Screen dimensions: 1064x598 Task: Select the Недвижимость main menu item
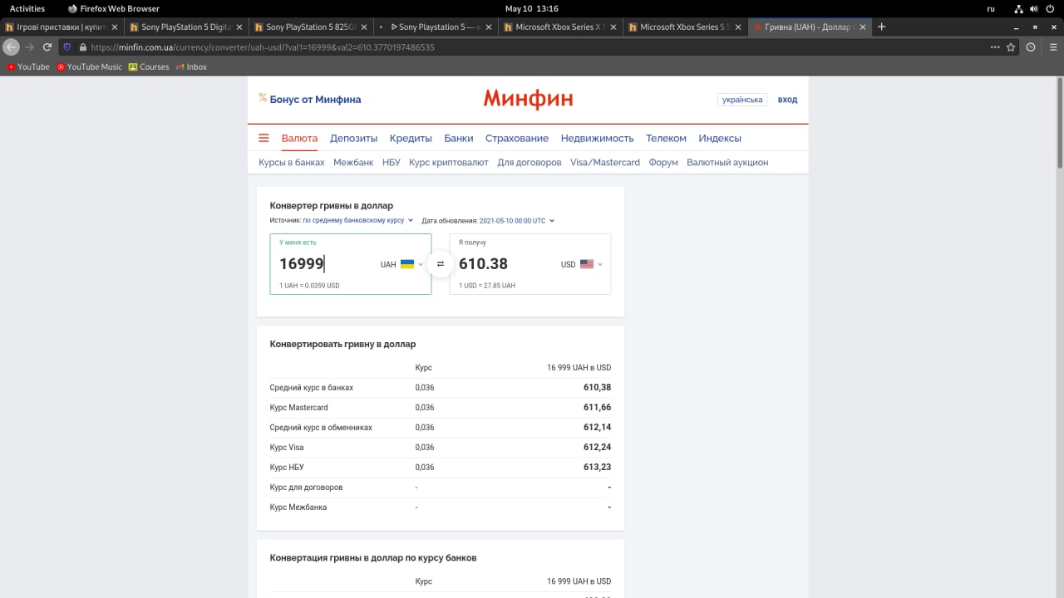click(x=597, y=138)
